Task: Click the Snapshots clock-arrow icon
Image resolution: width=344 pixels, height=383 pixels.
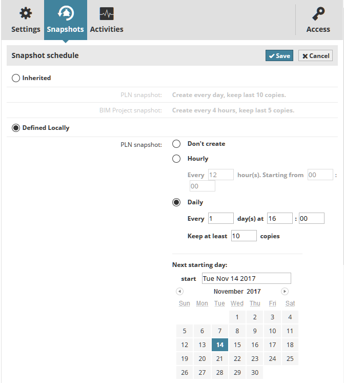Action: pos(65,13)
